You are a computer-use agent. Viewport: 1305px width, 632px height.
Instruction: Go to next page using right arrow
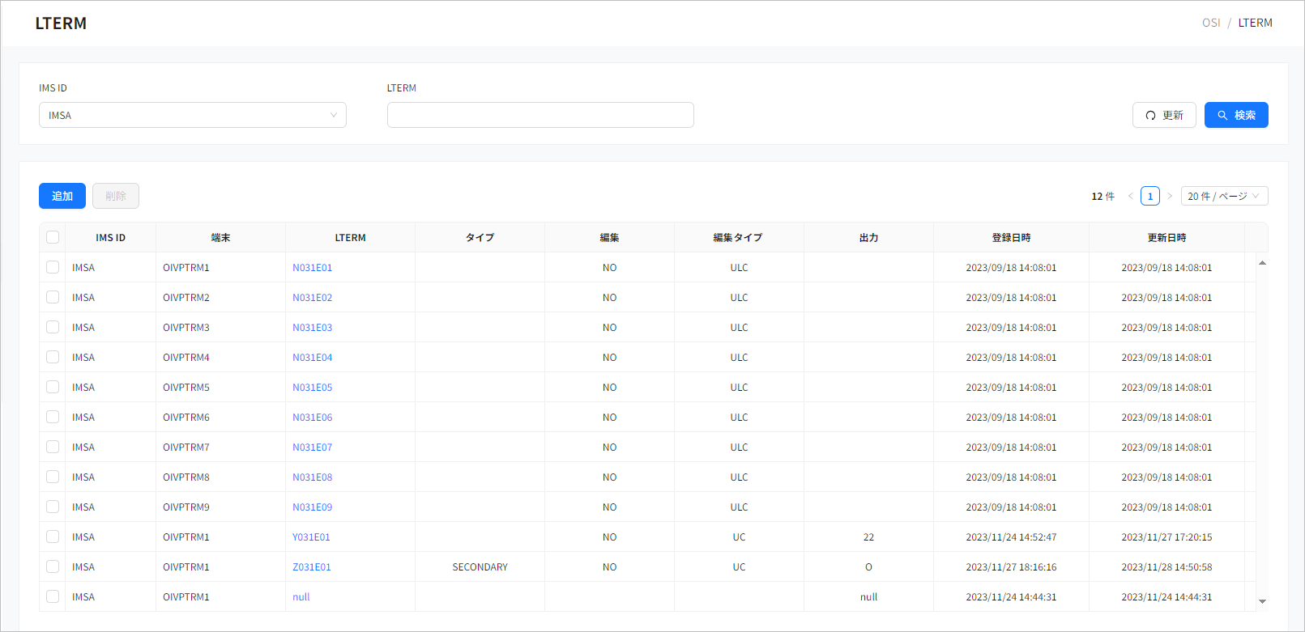[1170, 196]
